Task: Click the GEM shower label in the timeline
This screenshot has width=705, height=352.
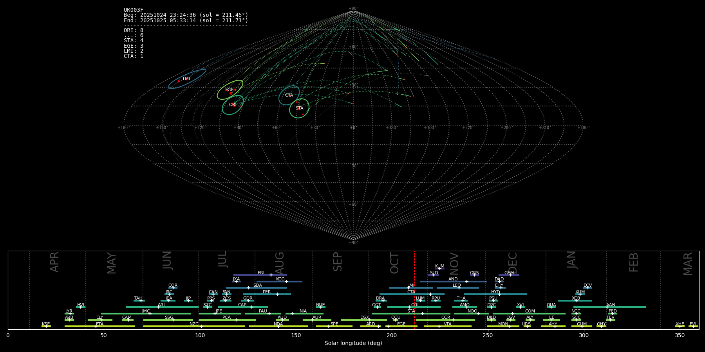Action: coord(509,273)
